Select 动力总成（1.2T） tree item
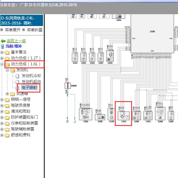Image resolution: width=178 pixels, height=178 pixels. pyautogui.click(x=26, y=58)
